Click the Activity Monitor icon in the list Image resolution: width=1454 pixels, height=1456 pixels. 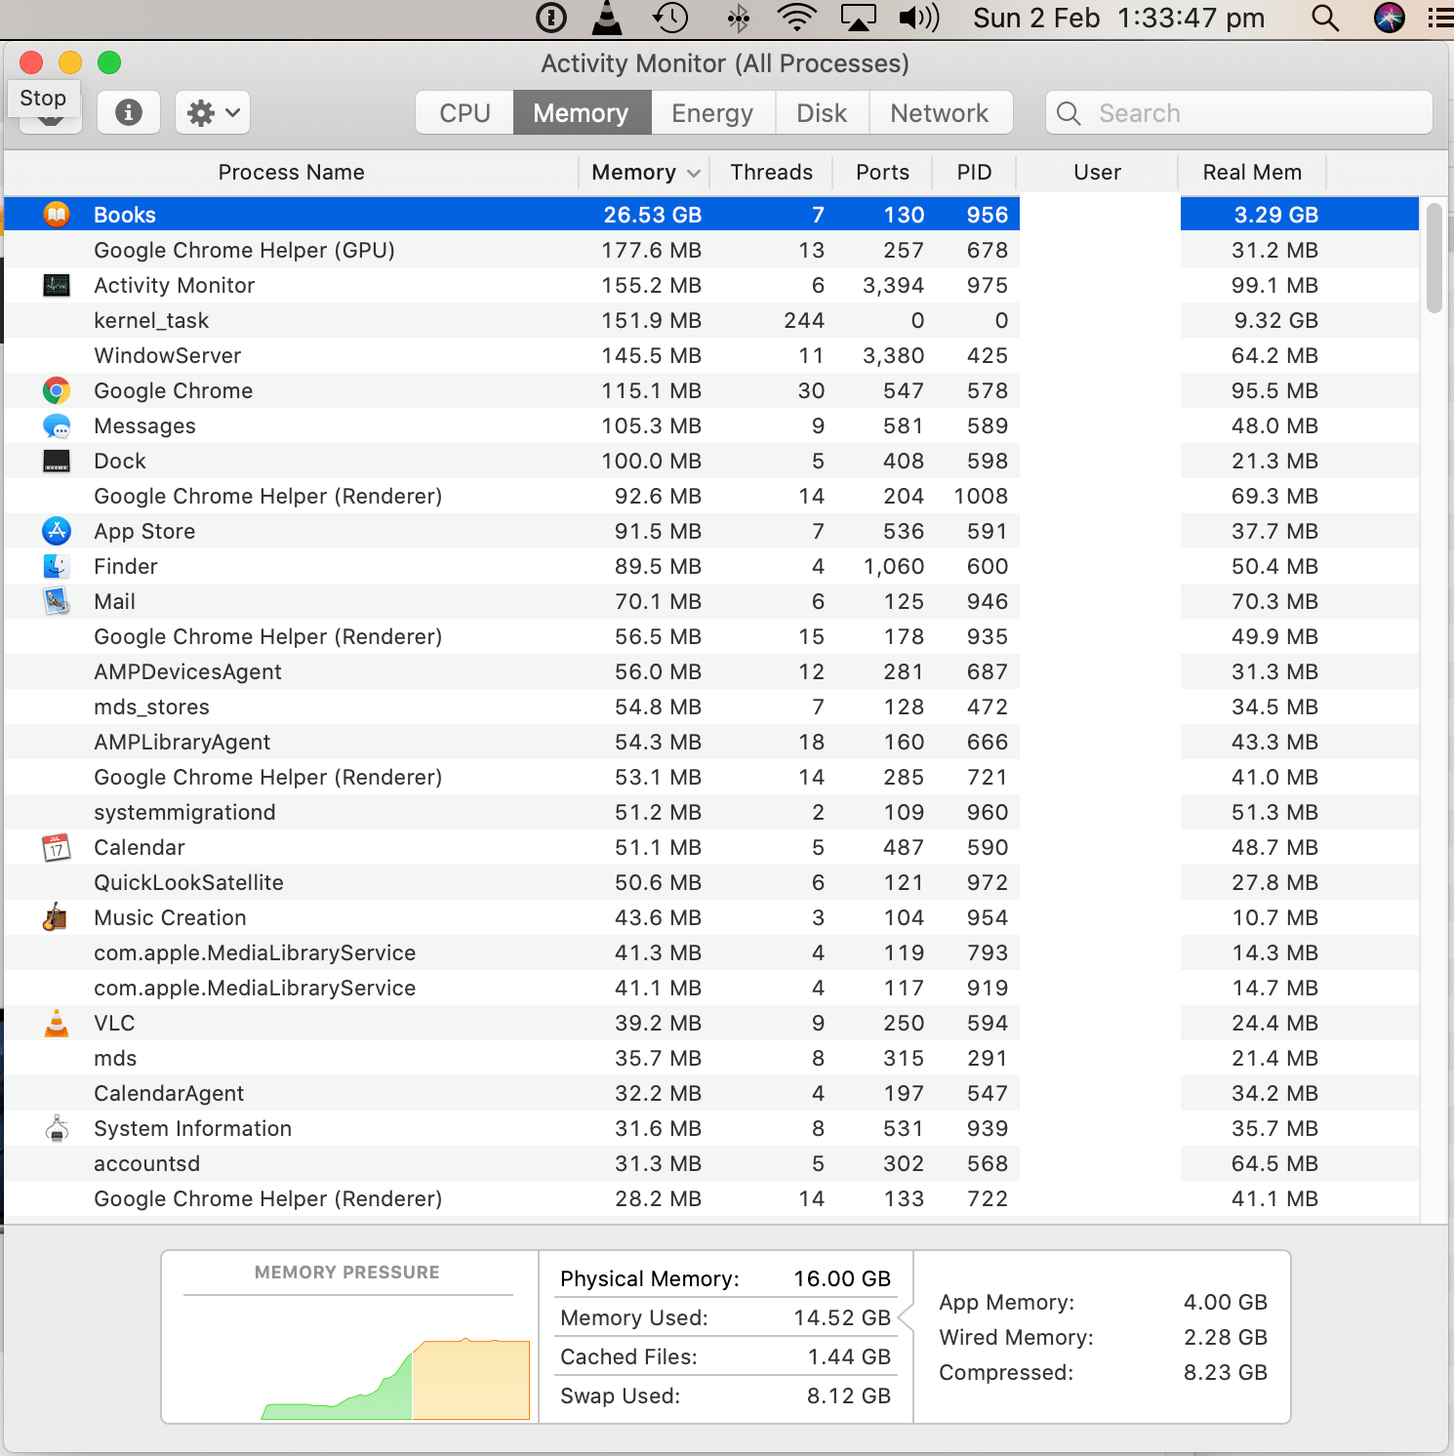[x=57, y=285]
